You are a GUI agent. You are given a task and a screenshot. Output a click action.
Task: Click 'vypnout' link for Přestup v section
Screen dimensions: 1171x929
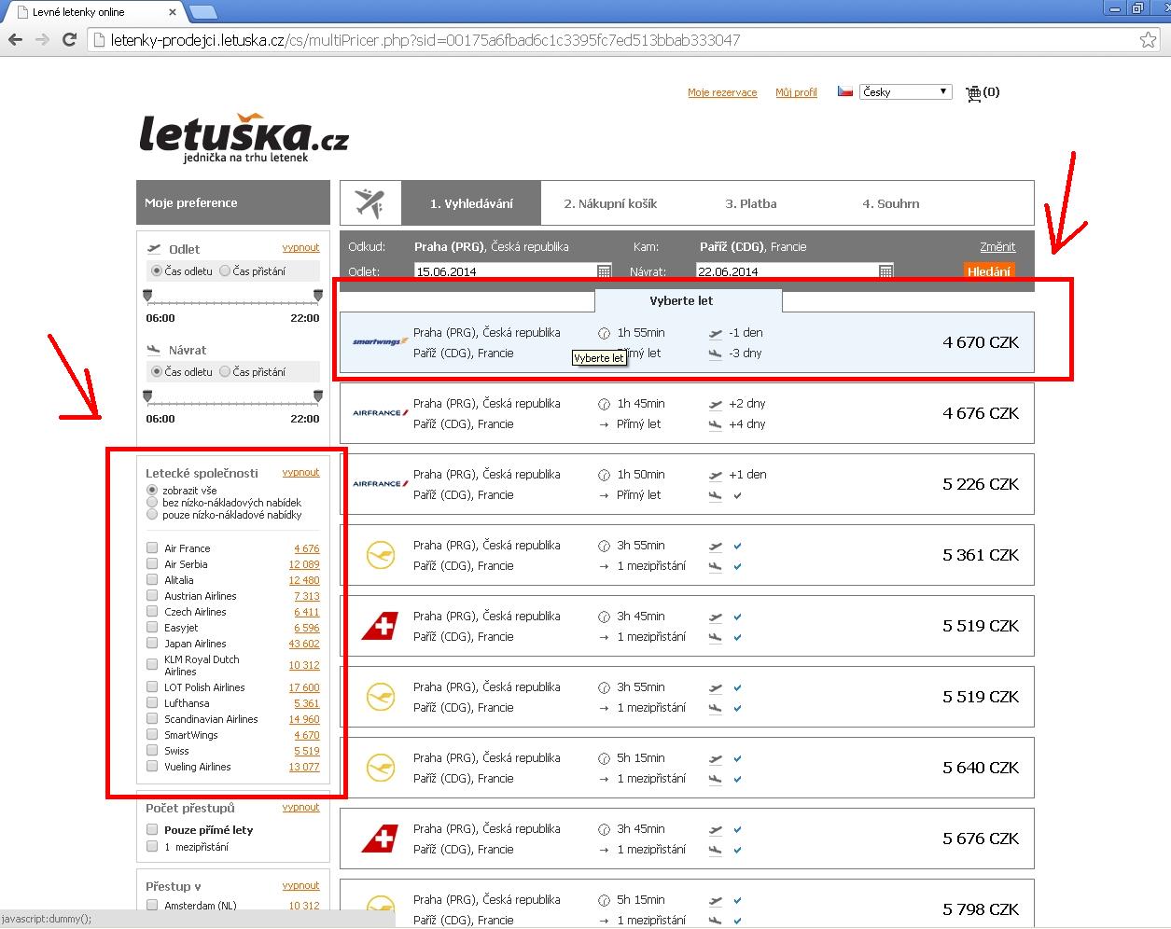click(300, 886)
